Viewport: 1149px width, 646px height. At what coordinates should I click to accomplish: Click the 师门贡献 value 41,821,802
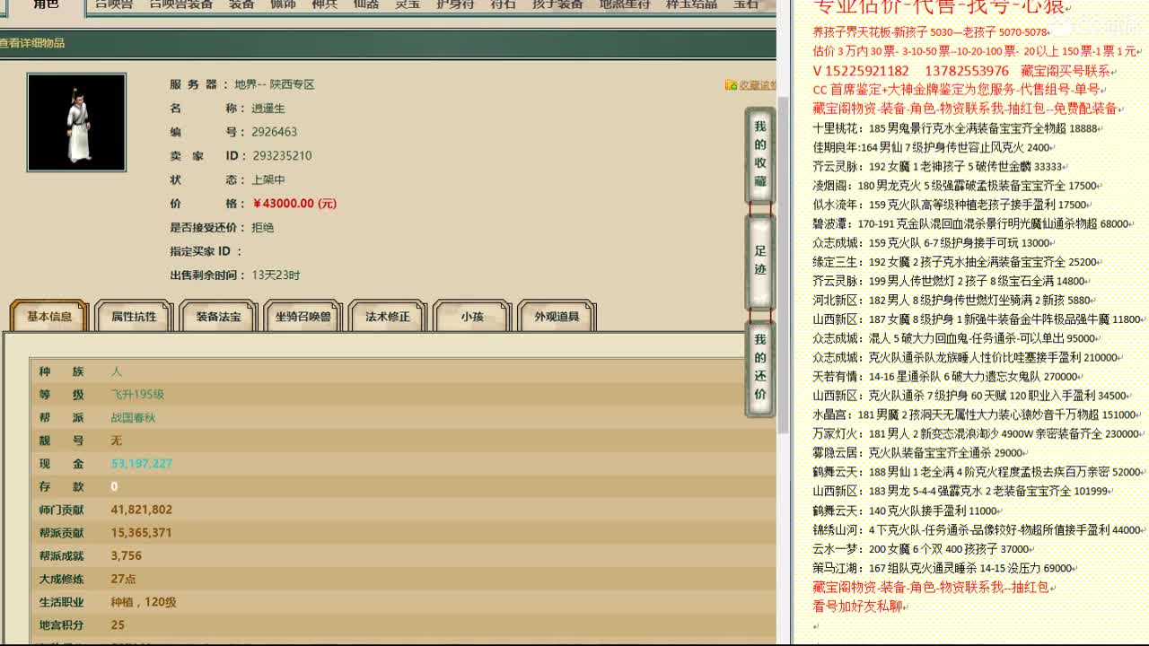click(x=142, y=510)
